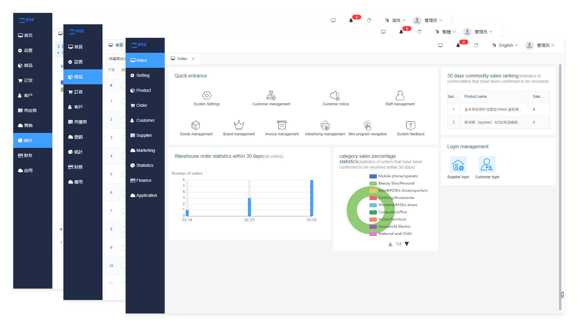The image size is (577, 324).
Task: Open the Marketing menu in the English sidebar
Action: 145,150
